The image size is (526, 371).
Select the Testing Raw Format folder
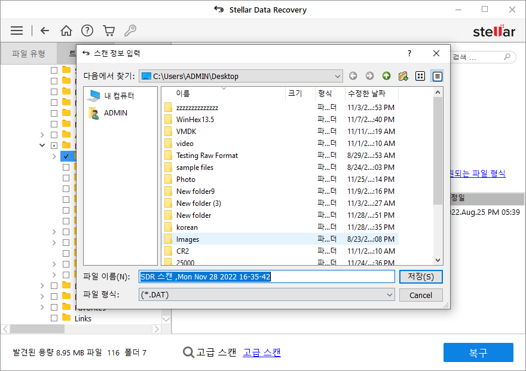coord(207,156)
